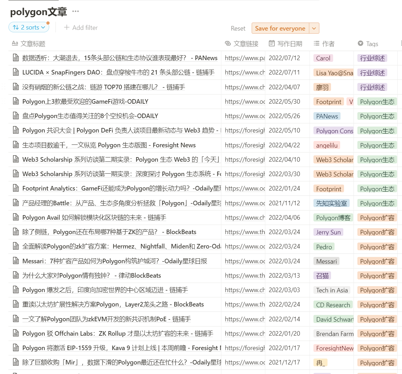Click the Tech in Asia author tag
The image size is (402, 374).
coord(332,290)
